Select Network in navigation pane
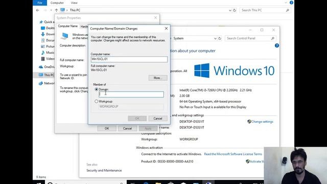Screen dimensions: 327x184 (46, 83)
